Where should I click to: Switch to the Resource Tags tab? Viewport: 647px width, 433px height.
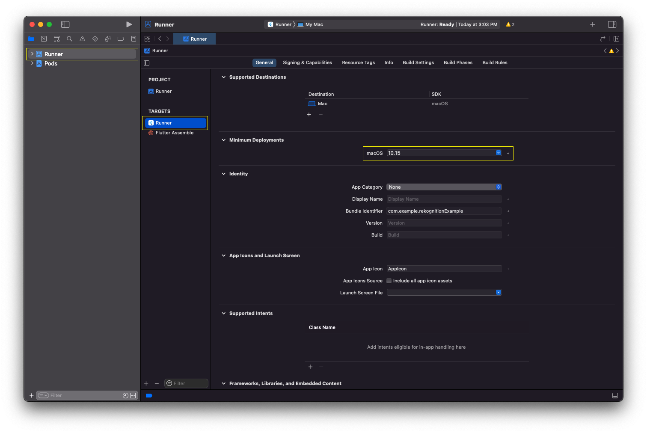click(358, 62)
